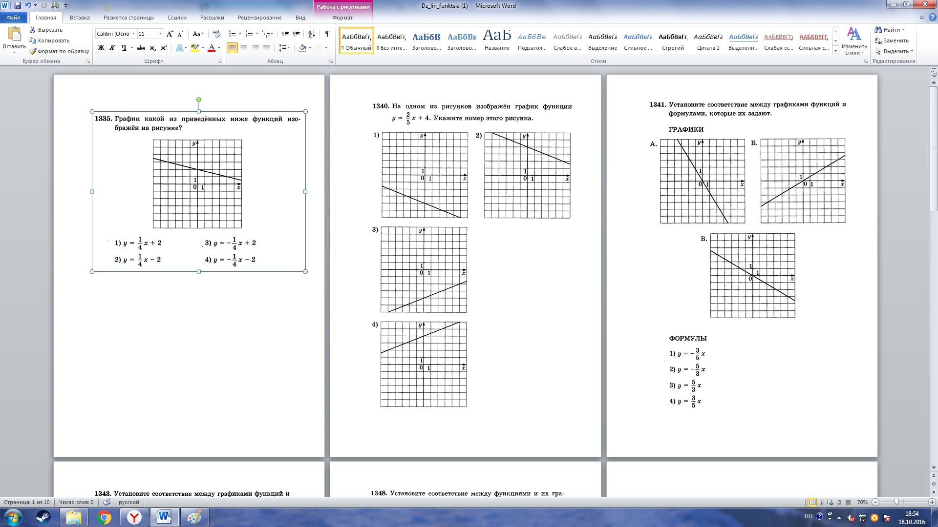Increase the paragraph indent
This screenshot has width=938, height=527.
click(x=297, y=34)
